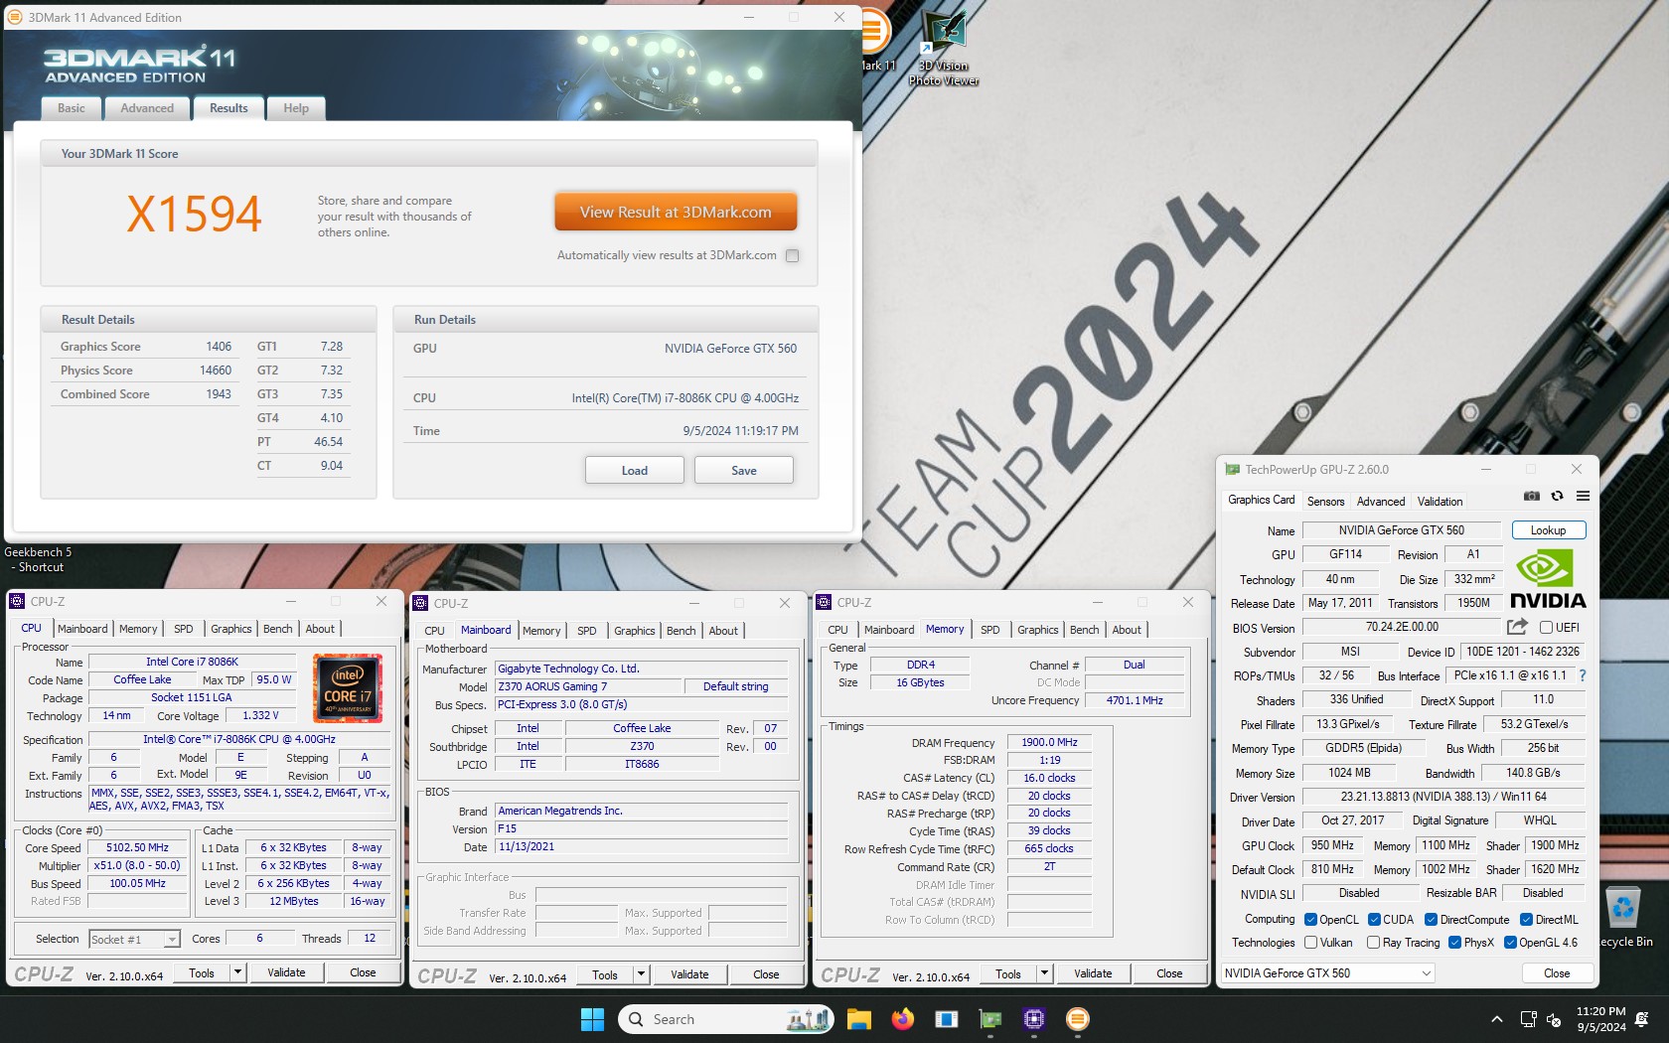The image size is (1669, 1043).
Task: Click the NVIDIA logo in GPU-Z
Action: pyautogui.click(x=1548, y=577)
